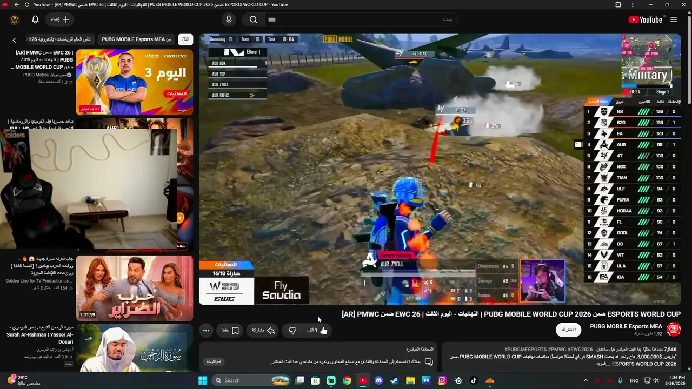Open Instagram from the taskbar
692x389 pixels.
click(x=442, y=380)
